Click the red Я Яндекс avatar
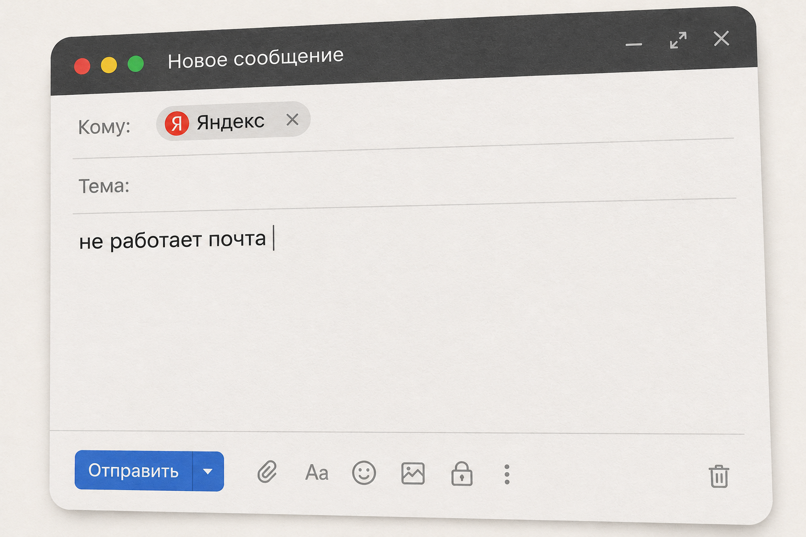The height and width of the screenshot is (537, 806). point(177,124)
